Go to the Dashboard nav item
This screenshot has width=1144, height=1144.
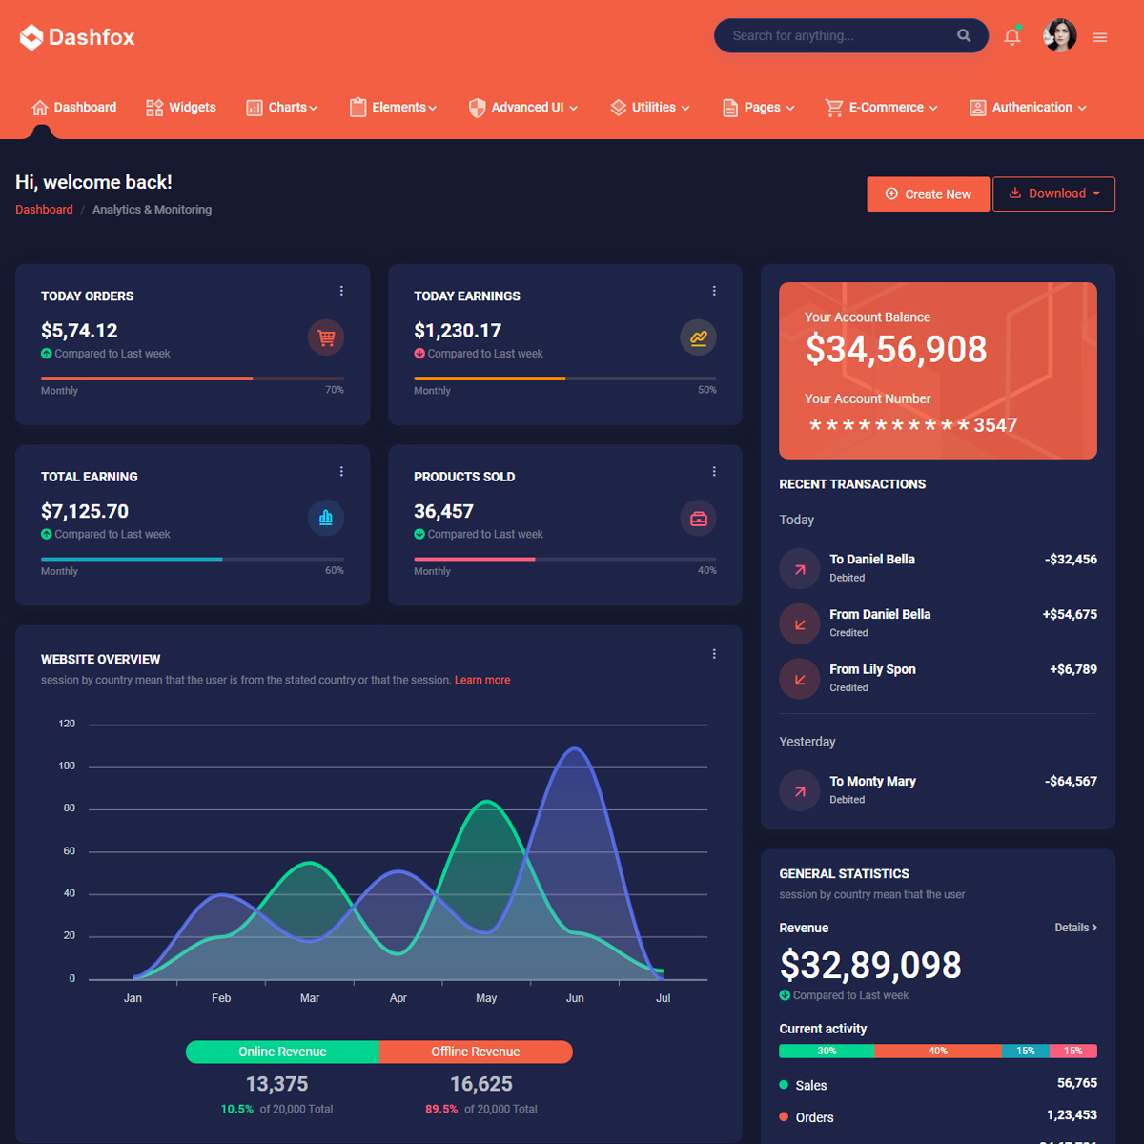[x=73, y=108]
